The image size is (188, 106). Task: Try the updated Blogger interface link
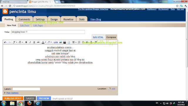[93, 9]
